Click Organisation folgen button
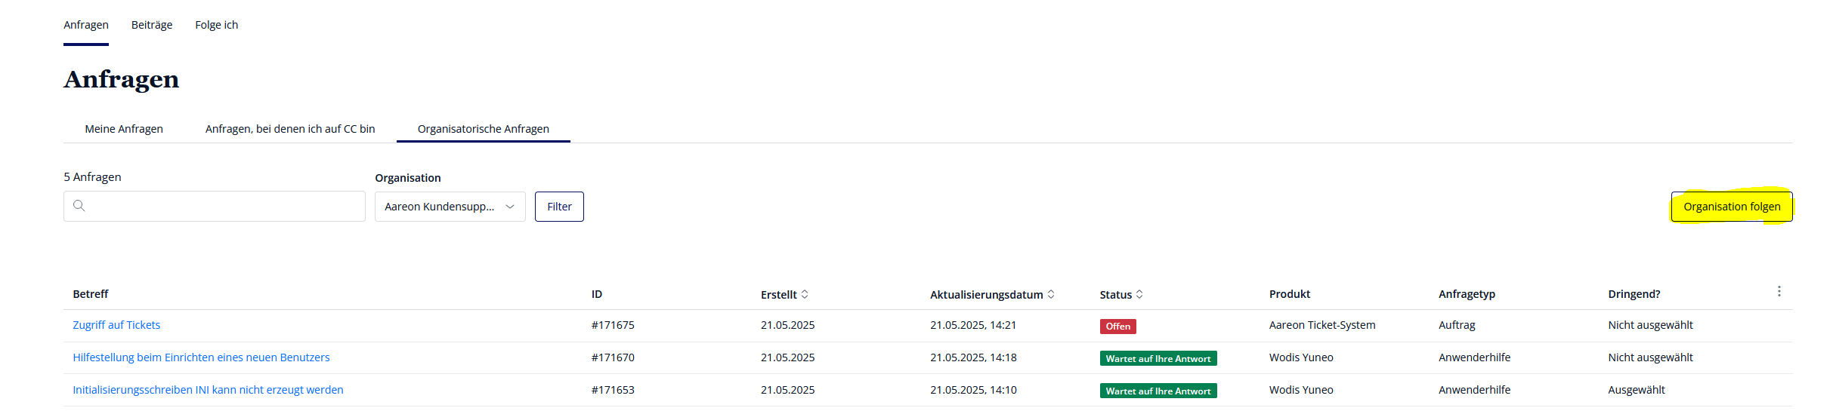1833x411 pixels. (x=1732, y=207)
